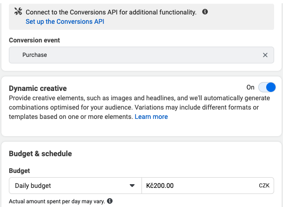Toggle the Dynamic creative switch off

tap(267, 87)
